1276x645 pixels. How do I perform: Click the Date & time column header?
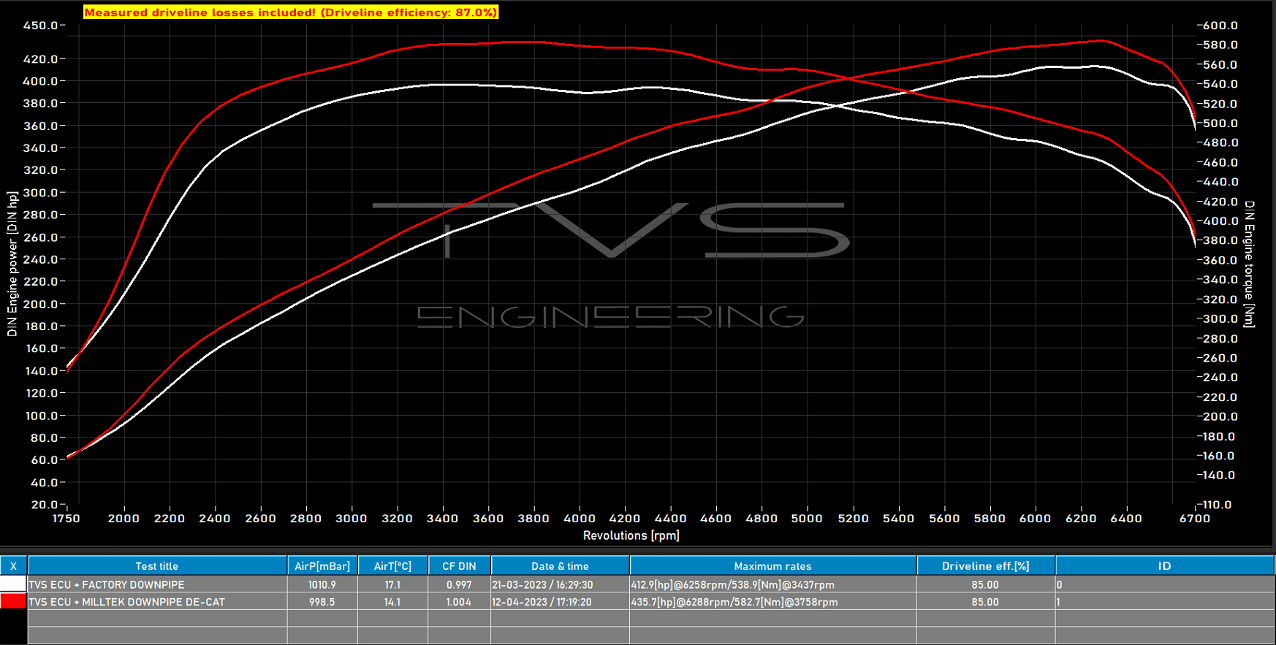point(560,566)
